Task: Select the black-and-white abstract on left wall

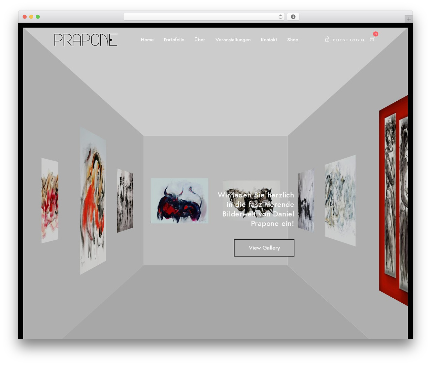Action: click(125, 201)
